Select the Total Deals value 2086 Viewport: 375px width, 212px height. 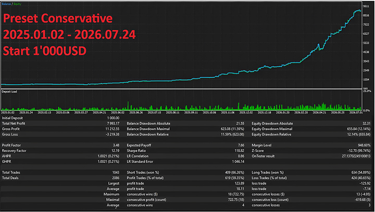pos(116,178)
